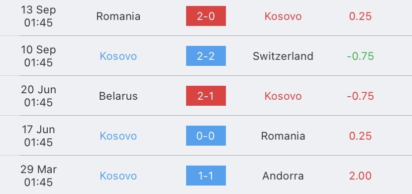Select Kosovo home team on 17 Jun
Viewport: 412px width, 194px height.
pos(118,136)
